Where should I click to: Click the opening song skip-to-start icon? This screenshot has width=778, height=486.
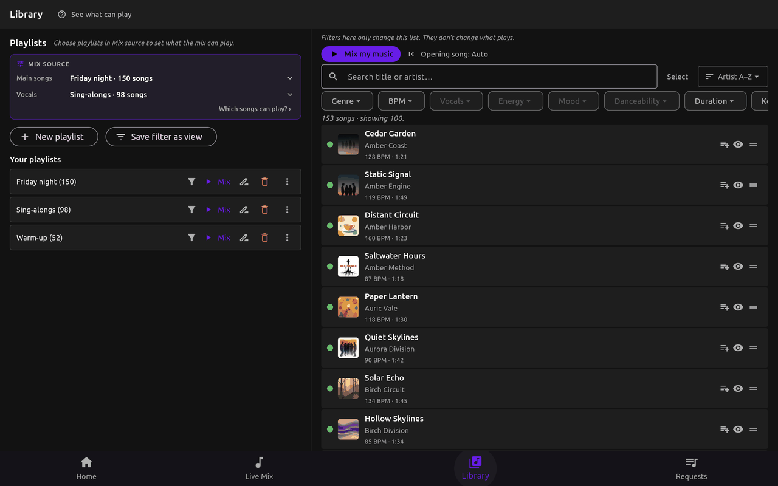coord(411,54)
